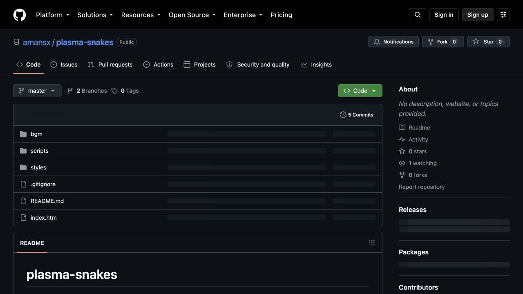Click the Notifications button
Image resolution: width=523 pixels, height=294 pixels.
(x=393, y=42)
